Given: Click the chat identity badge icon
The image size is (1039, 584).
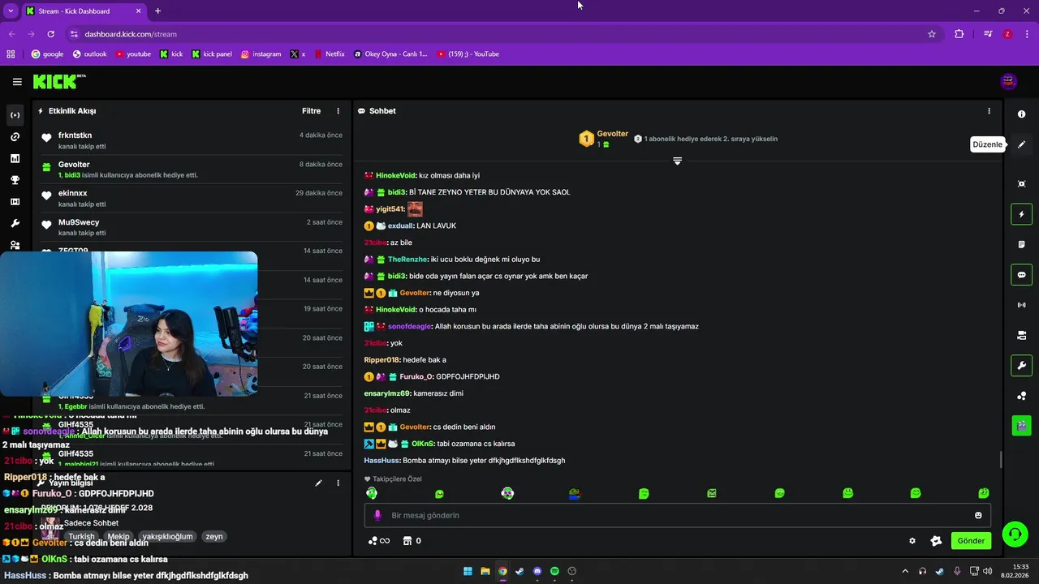Looking at the screenshot, I should (x=936, y=541).
